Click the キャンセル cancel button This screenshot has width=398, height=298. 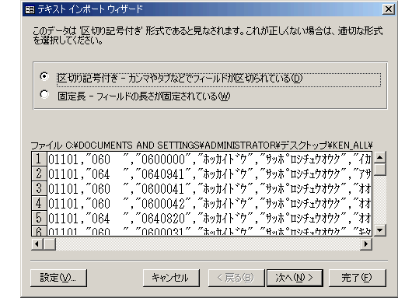coord(171,278)
